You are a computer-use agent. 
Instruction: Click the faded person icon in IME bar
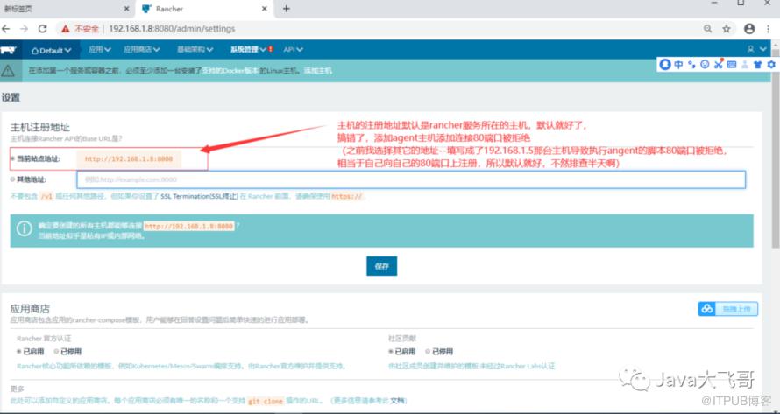tap(745, 64)
